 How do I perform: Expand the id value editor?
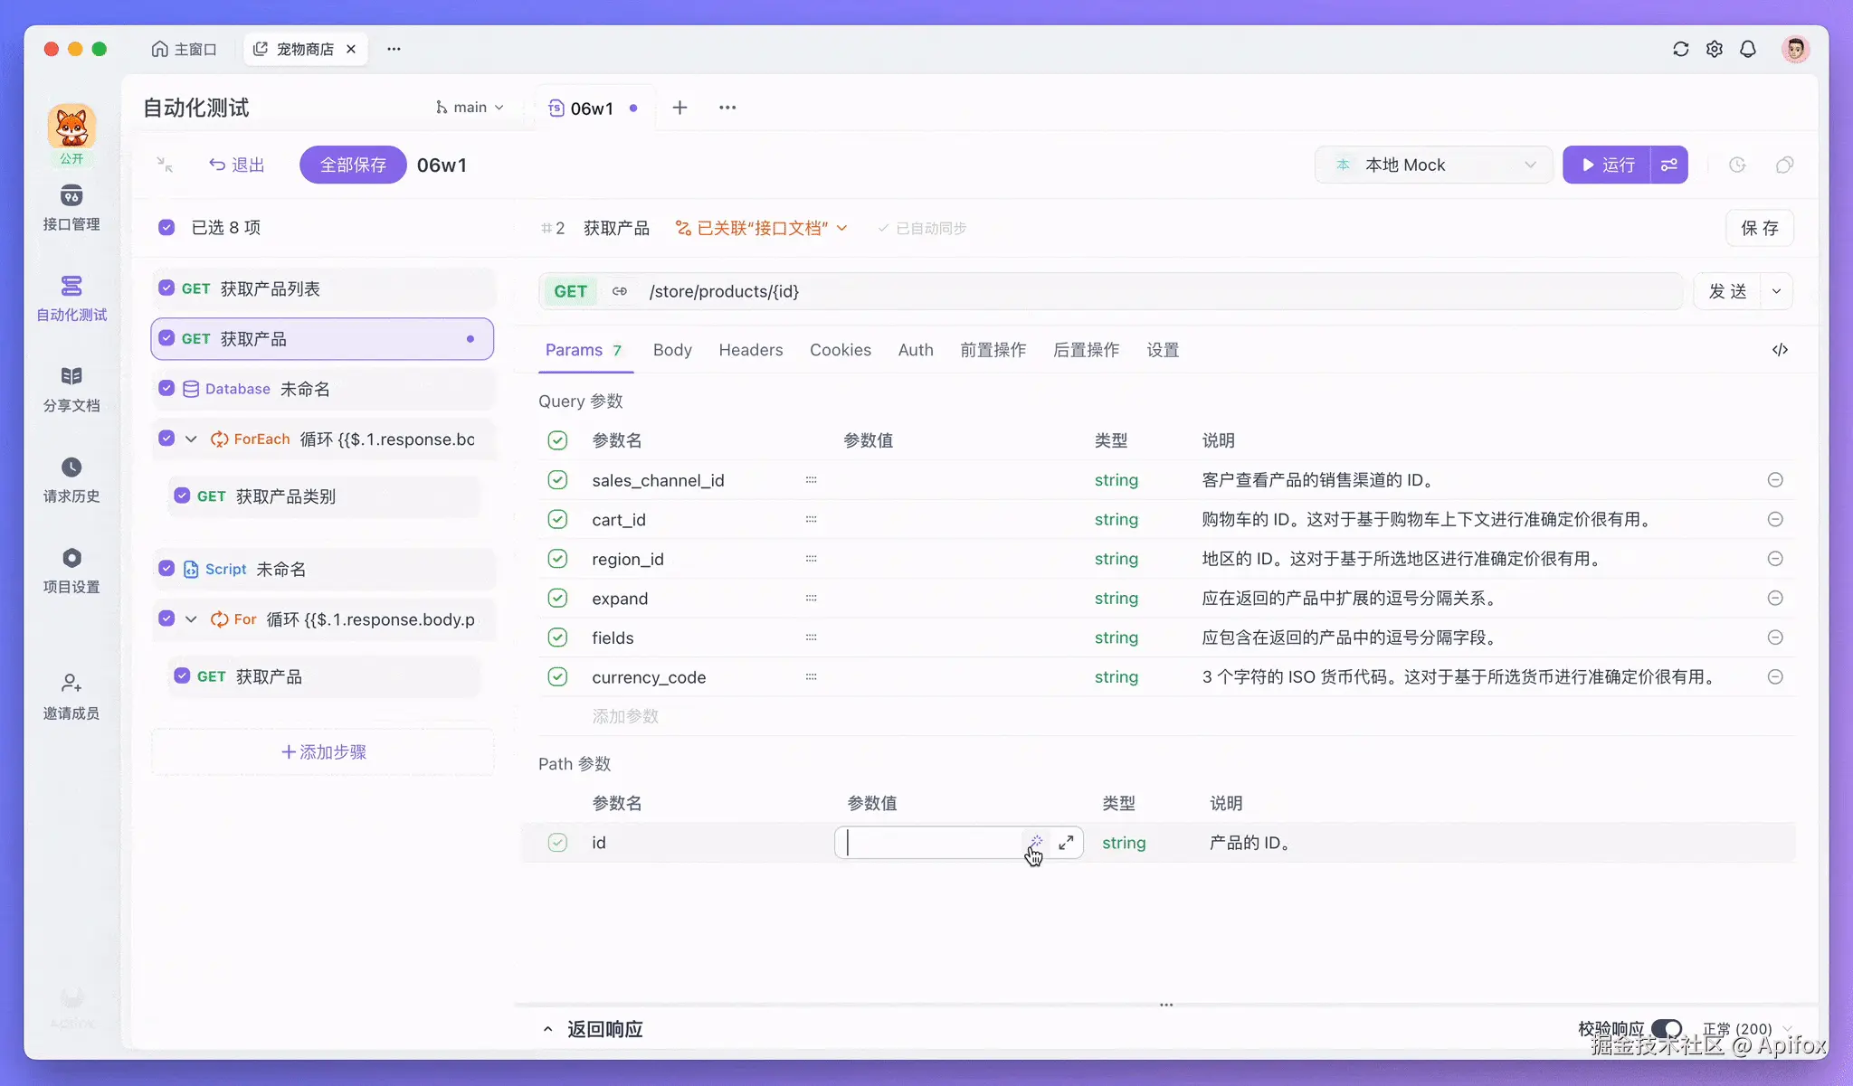(1066, 842)
